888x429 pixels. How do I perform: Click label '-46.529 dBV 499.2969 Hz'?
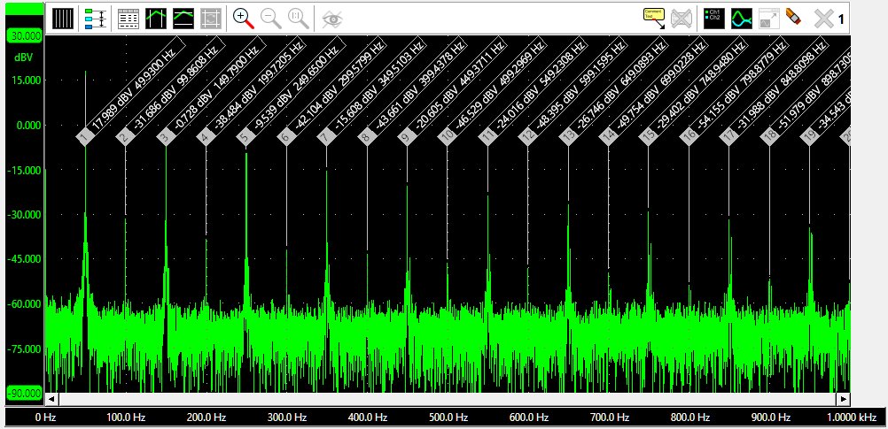click(498, 86)
